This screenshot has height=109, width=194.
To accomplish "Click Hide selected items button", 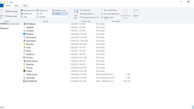I will click(x=125, y=14).
